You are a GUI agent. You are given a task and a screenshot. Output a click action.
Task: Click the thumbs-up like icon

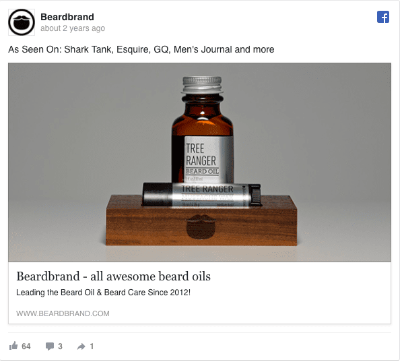pos(13,346)
